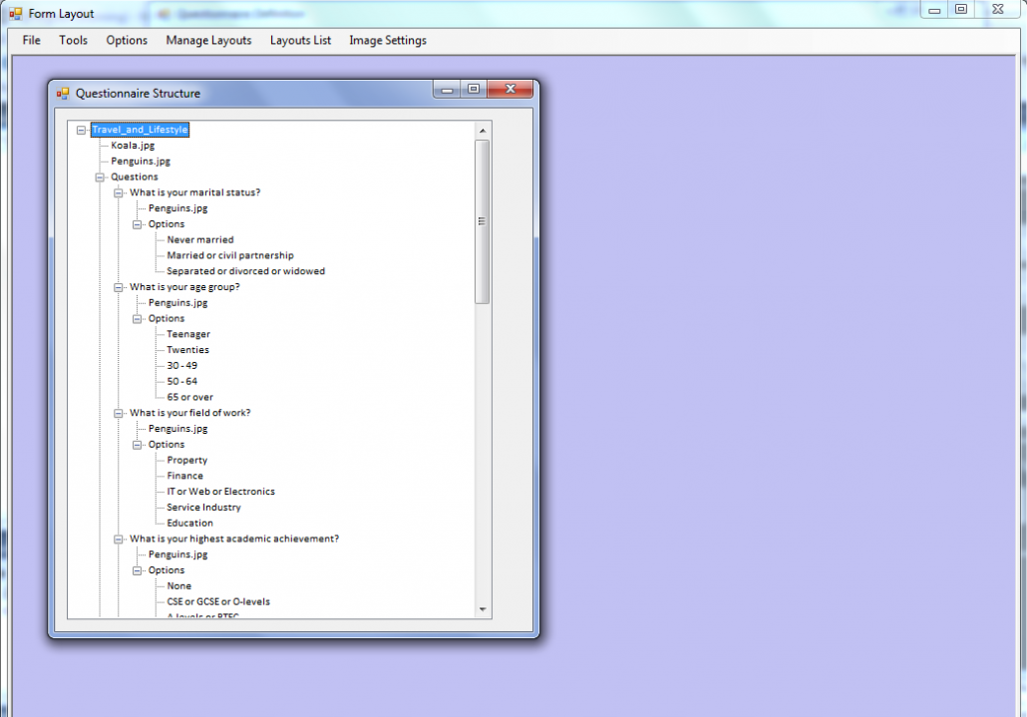Maximize the Questionnaire Structure window
The width and height of the screenshot is (1027, 717).
pos(474,90)
